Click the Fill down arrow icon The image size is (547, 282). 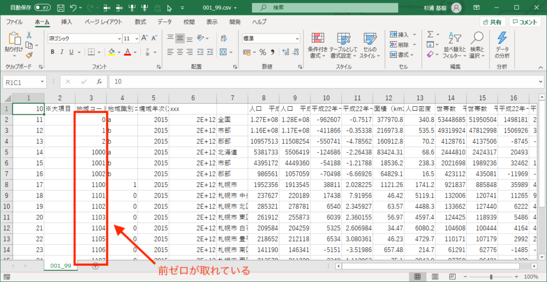pos(431,45)
